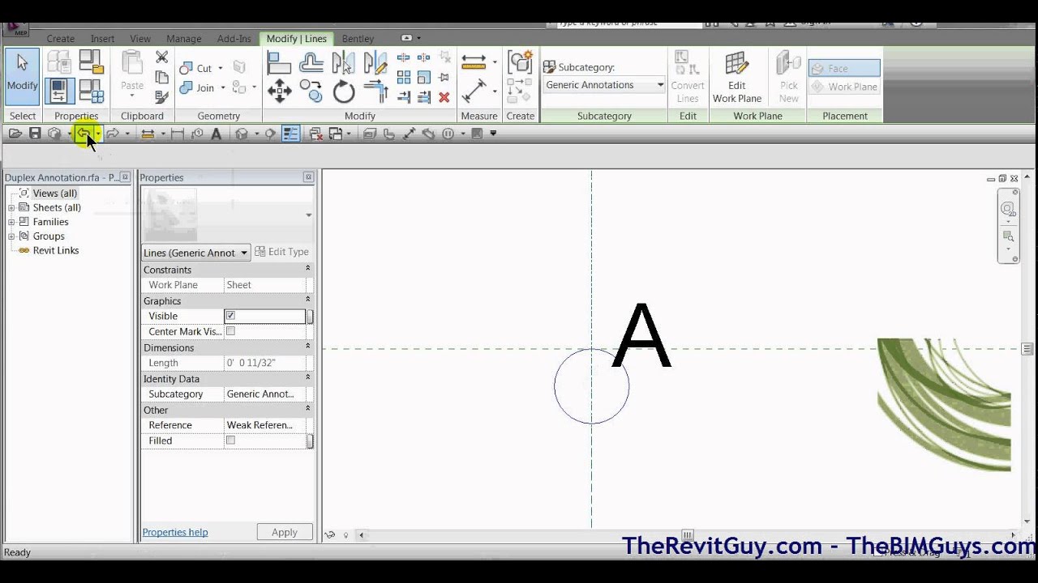Open the Manage menu tab
Viewport: 1038px width, 583px height.
[x=183, y=38]
